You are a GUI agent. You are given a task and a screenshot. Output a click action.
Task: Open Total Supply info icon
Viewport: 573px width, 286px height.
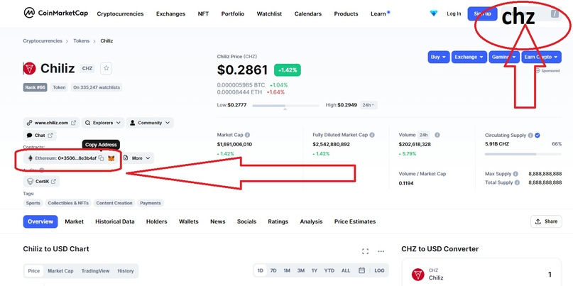pos(517,182)
